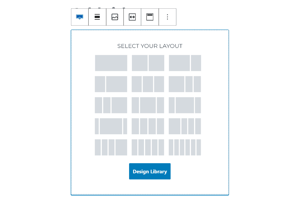Choose four-column layout with wide left column
288x200 pixels.
pos(185,126)
